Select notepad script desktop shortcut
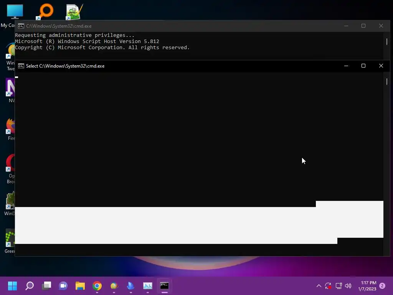The height and width of the screenshot is (295, 393). 74,12
